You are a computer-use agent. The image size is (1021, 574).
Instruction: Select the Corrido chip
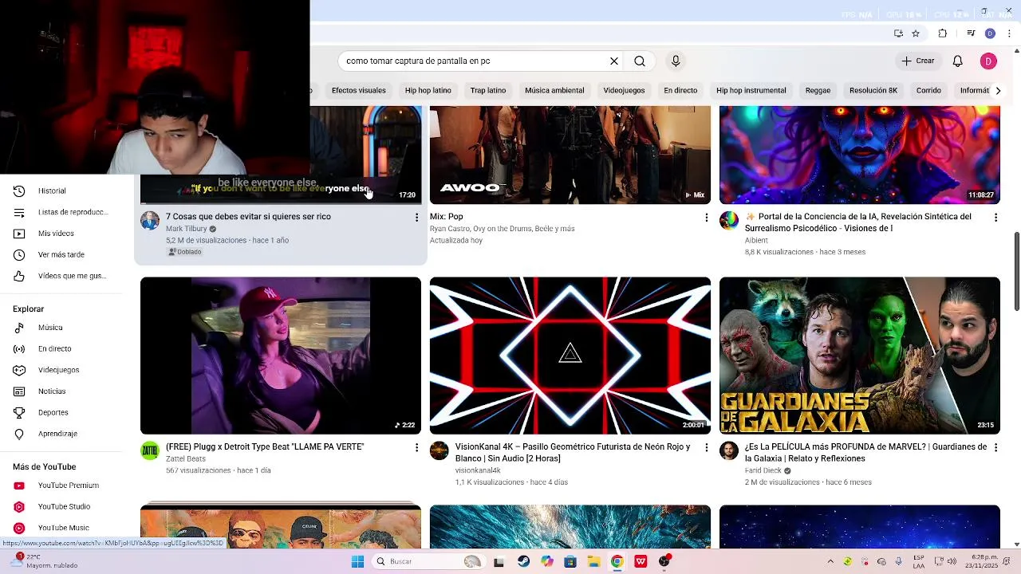928,90
